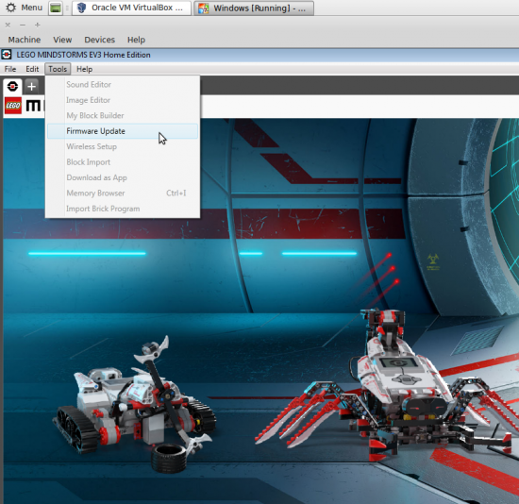Screen dimensions: 519x504
Task: Select Sound Editor from Tools menu
Action: pyautogui.click(x=123, y=84)
